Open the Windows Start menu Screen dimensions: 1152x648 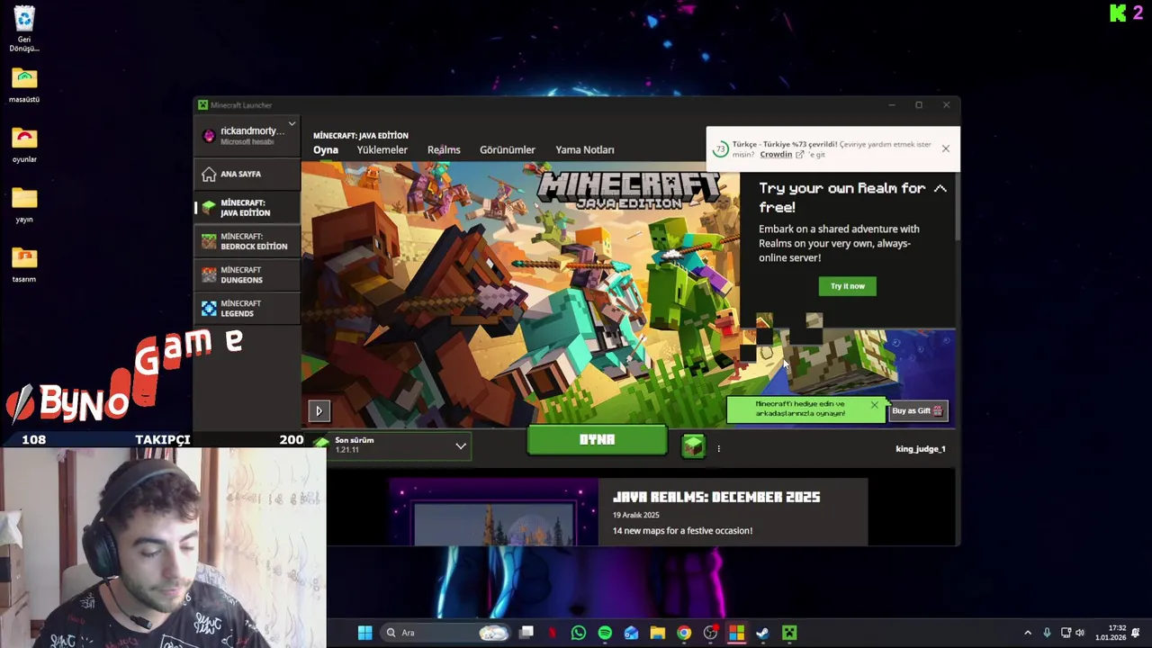coord(364,633)
